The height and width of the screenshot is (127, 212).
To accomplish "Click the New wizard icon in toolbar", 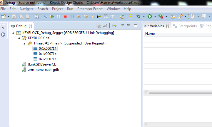I will point(3,16).
